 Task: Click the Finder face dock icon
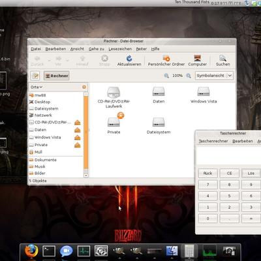pyautogui.click(x=172, y=251)
